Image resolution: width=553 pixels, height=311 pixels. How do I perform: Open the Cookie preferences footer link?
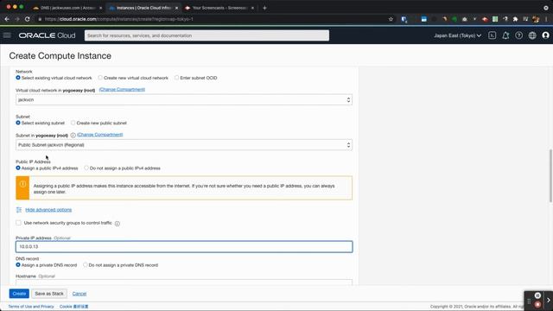pos(74,307)
